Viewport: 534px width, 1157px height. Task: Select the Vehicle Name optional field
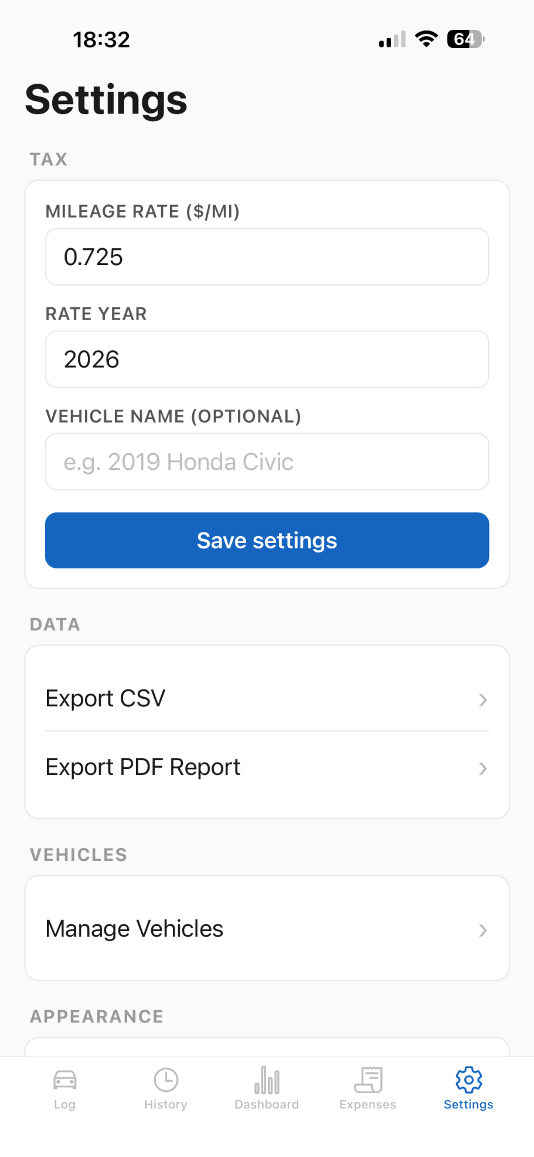click(267, 462)
